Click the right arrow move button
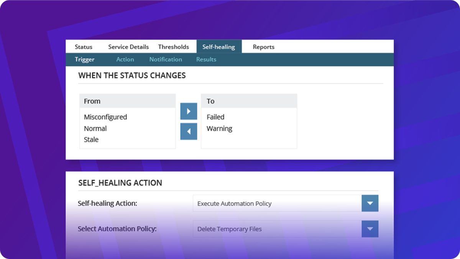460x259 pixels. [x=189, y=111]
